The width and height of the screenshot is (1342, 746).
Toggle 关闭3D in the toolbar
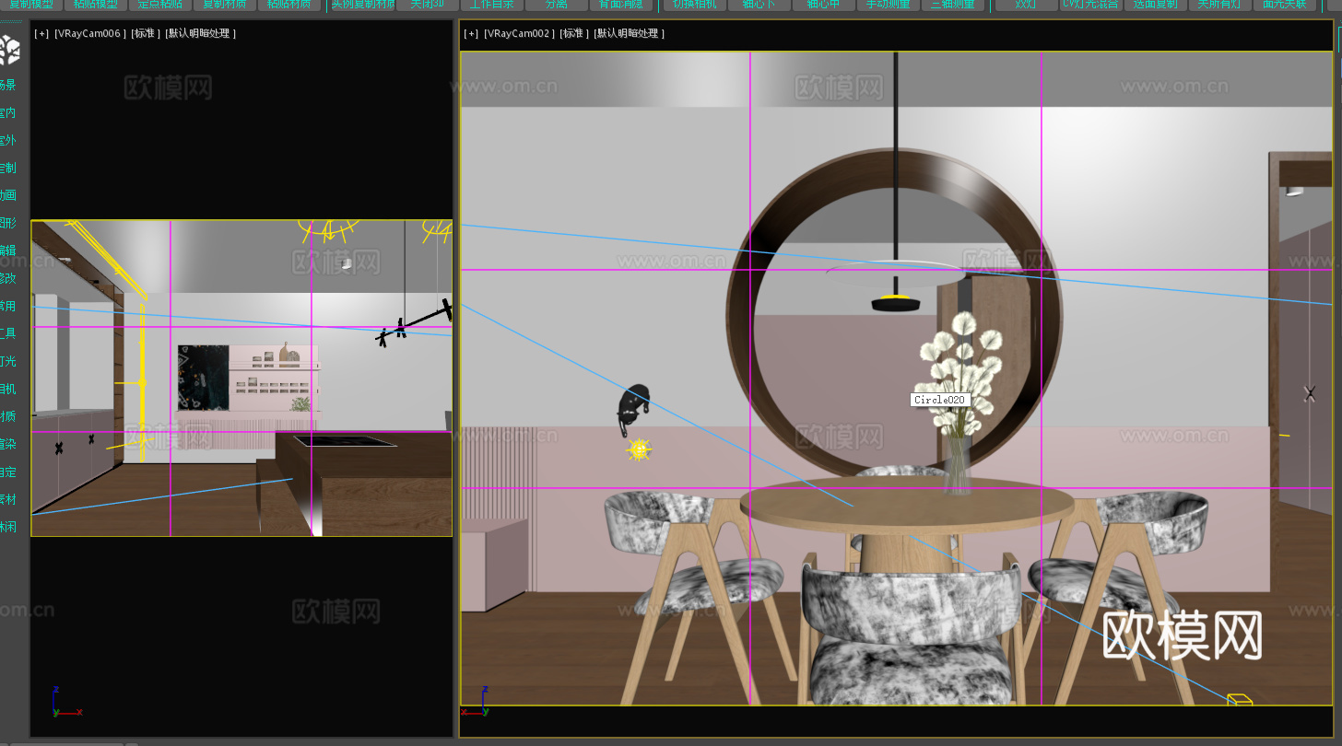pyautogui.click(x=426, y=5)
